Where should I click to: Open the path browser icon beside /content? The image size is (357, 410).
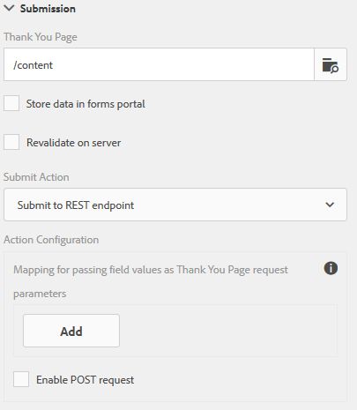click(331, 64)
